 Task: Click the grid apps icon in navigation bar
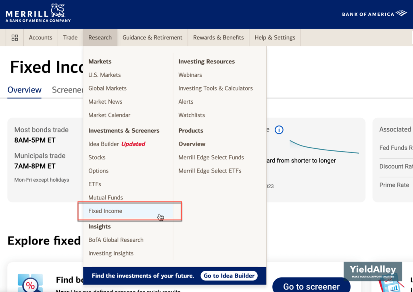coord(15,37)
